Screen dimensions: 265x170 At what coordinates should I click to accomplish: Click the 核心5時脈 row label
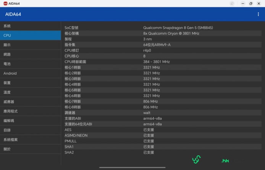click(73, 90)
